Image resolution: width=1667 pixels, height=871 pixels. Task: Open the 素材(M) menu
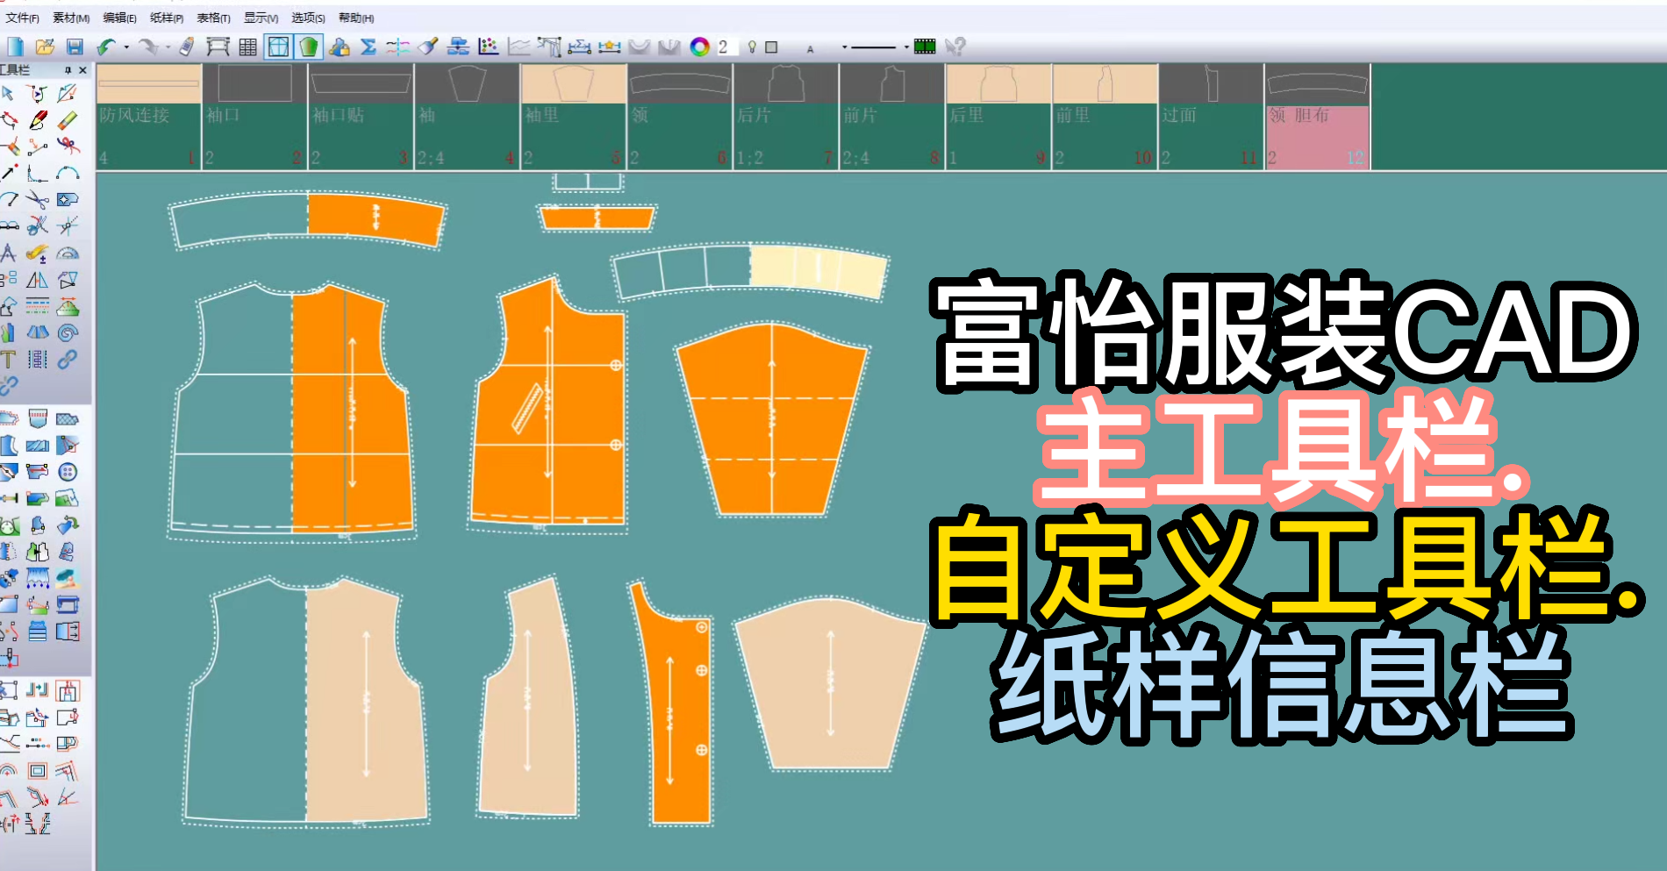(x=71, y=18)
